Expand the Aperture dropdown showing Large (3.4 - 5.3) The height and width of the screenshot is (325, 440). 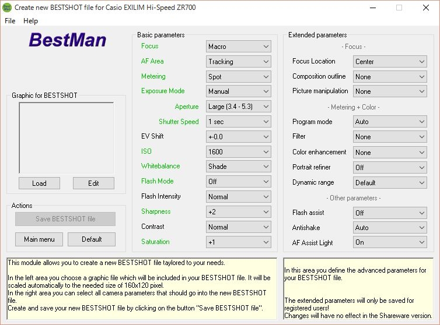point(238,107)
